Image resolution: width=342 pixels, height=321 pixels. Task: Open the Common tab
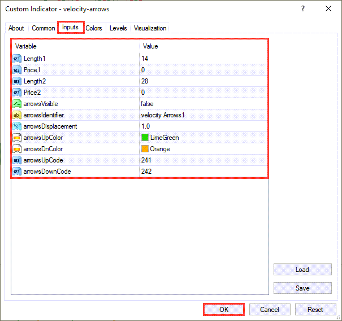click(44, 28)
